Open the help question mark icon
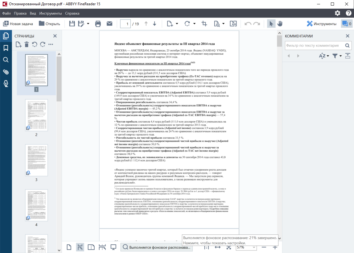 pyautogui.click(x=348, y=13)
